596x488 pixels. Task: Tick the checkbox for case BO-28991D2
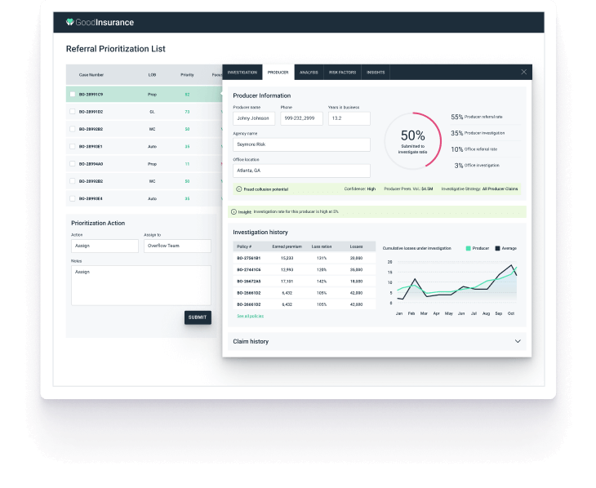(x=72, y=112)
